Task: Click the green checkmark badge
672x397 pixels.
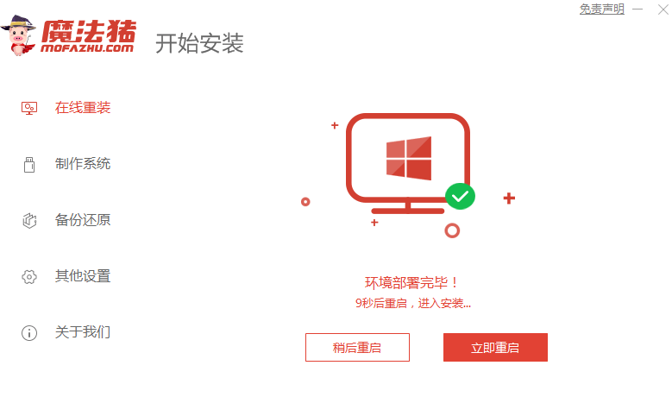Action: coord(460,197)
